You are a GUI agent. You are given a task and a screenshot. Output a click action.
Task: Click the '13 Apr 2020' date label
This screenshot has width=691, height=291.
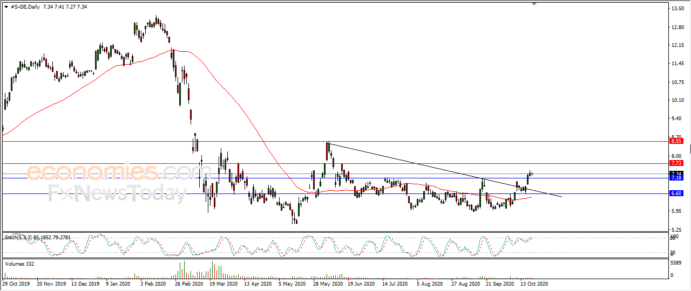point(258,283)
